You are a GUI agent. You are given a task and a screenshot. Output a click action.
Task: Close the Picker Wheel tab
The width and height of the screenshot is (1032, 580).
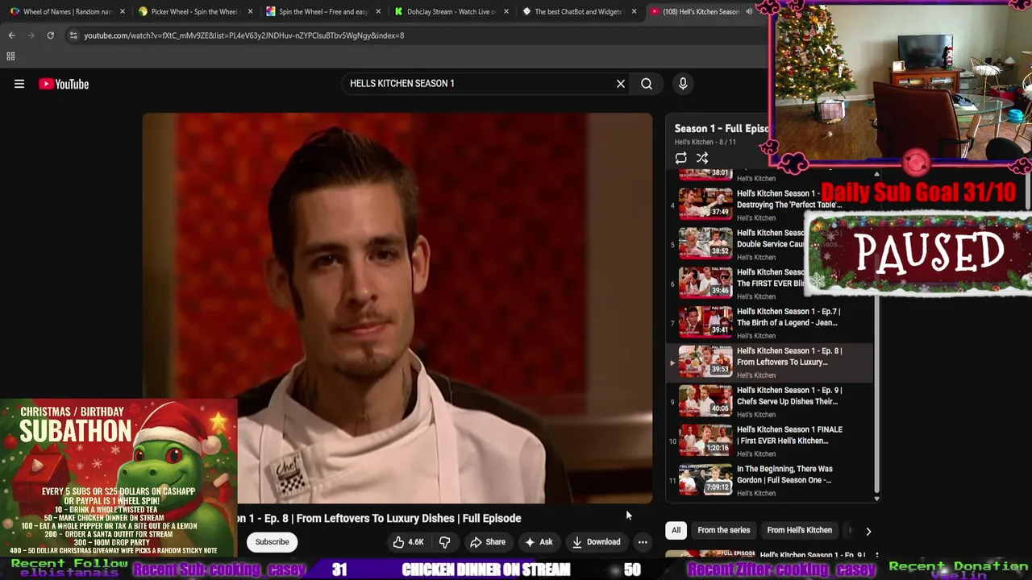250,12
